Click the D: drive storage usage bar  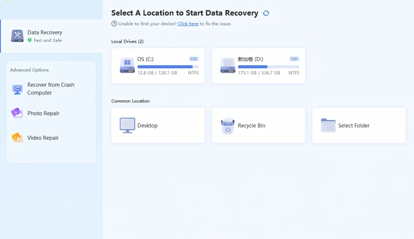click(268, 66)
